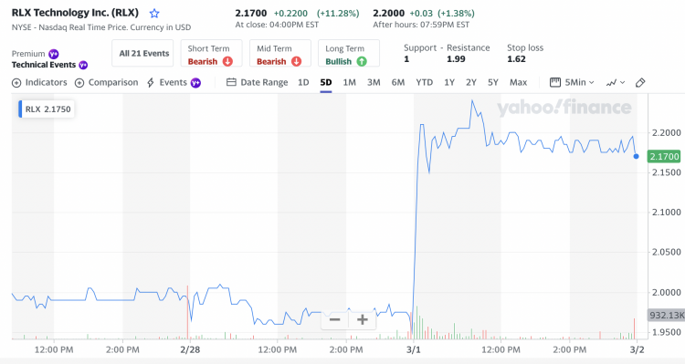Click the All 21 Events button
The width and height of the screenshot is (685, 364).
click(x=142, y=53)
